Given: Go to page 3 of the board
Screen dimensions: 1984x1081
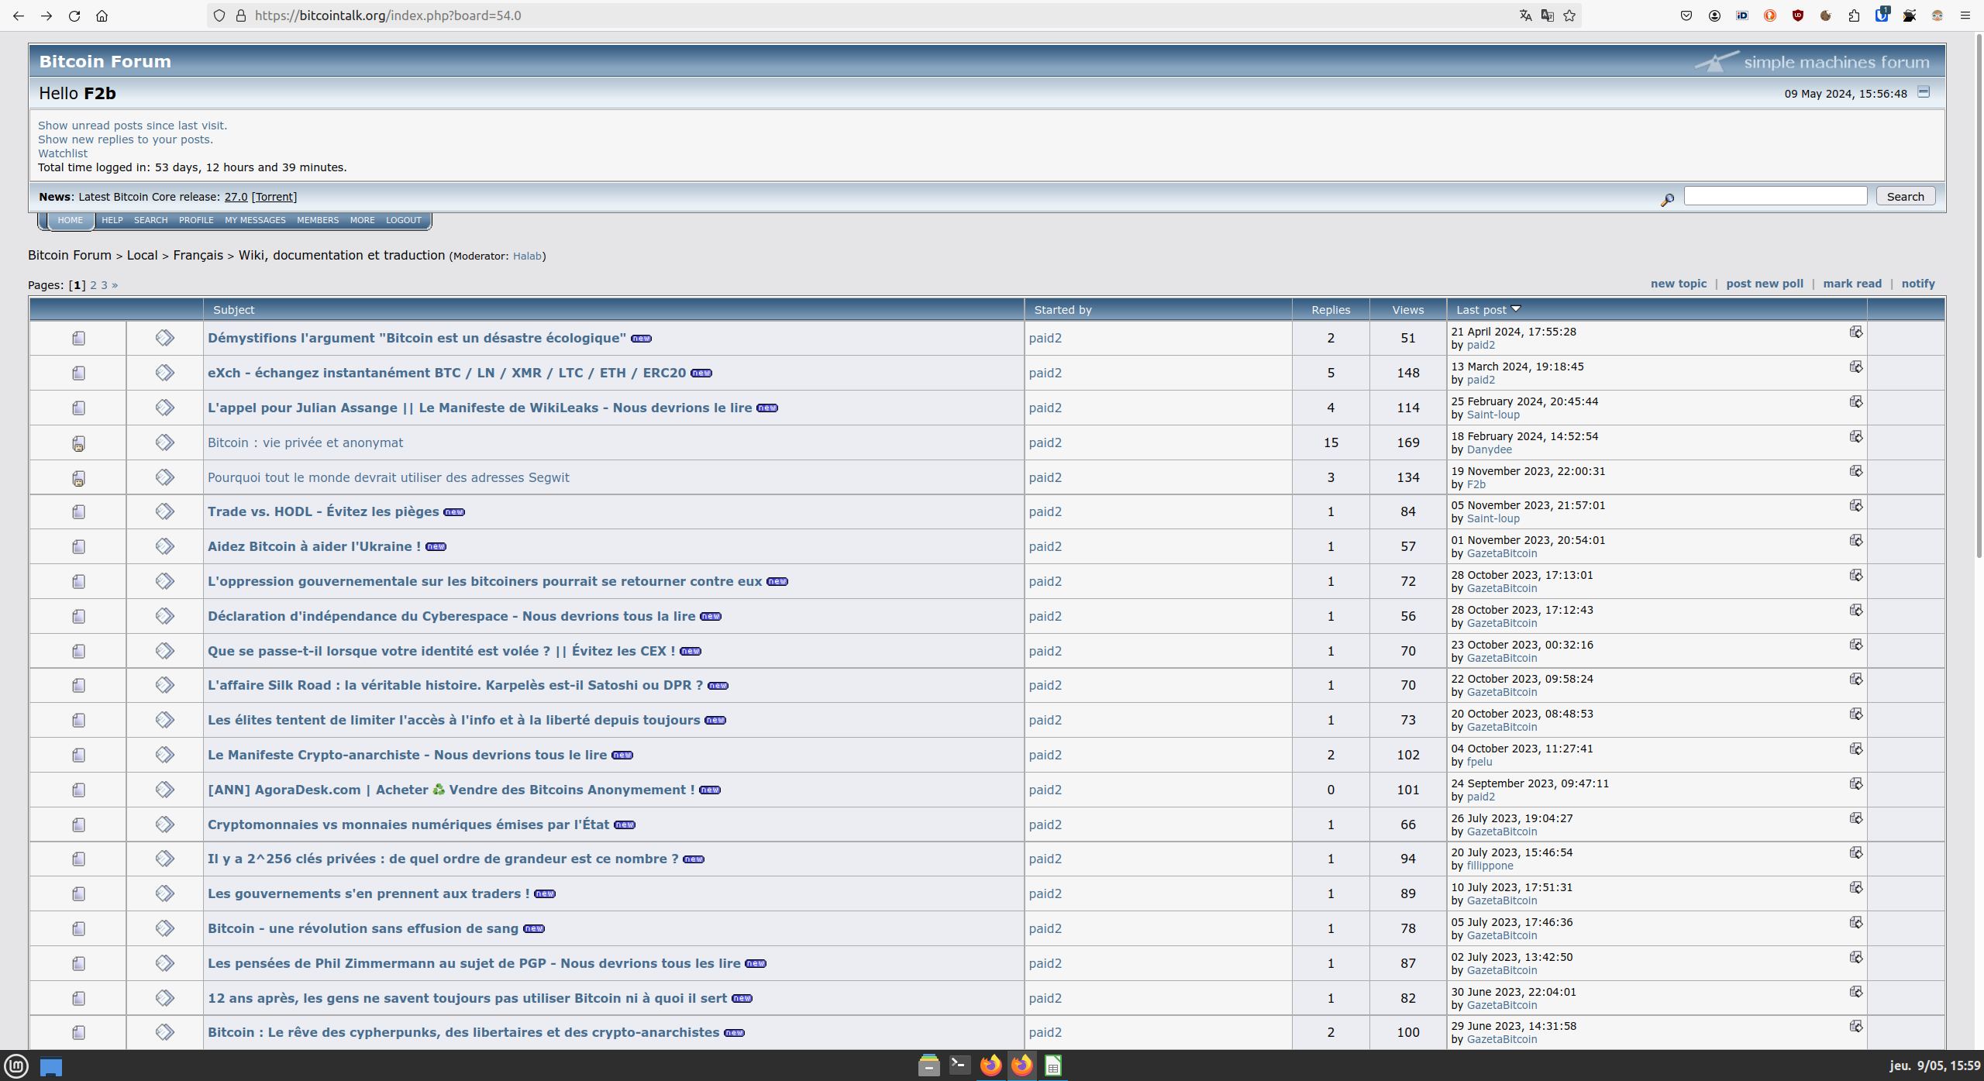Looking at the screenshot, I should click(104, 285).
